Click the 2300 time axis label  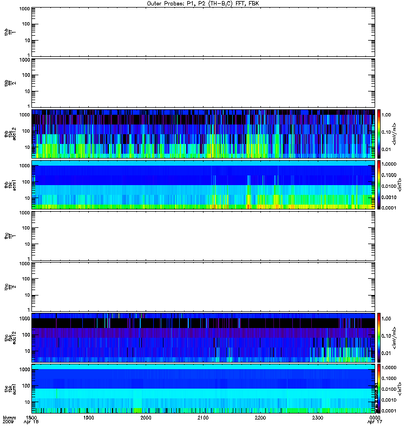[318, 418]
